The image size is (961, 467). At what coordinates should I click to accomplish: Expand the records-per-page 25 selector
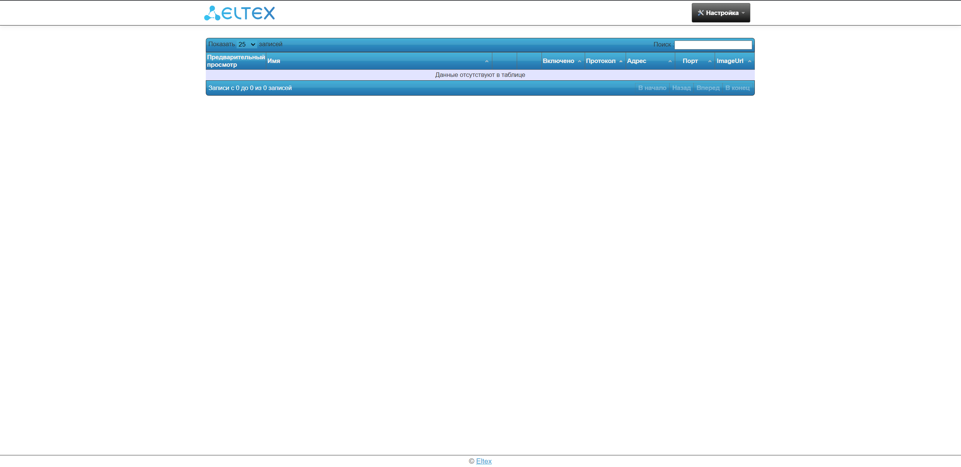click(246, 45)
